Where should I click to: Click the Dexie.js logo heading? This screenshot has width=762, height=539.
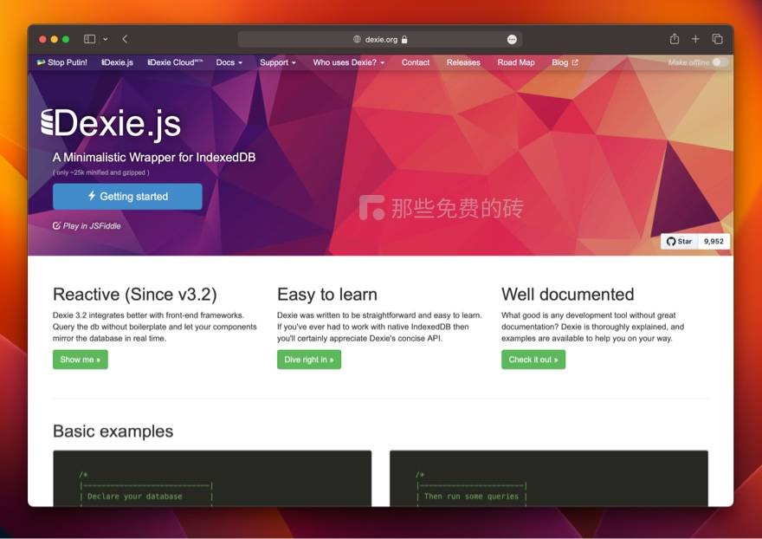[x=111, y=124]
